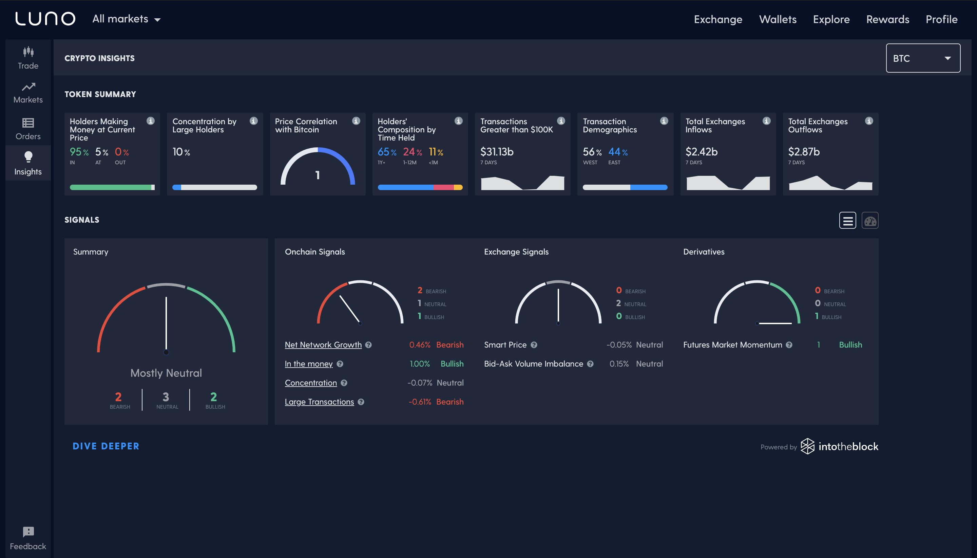The height and width of the screenshot is (558, 977).
Task: Click the In the money link
Action: tap(308, 364)
